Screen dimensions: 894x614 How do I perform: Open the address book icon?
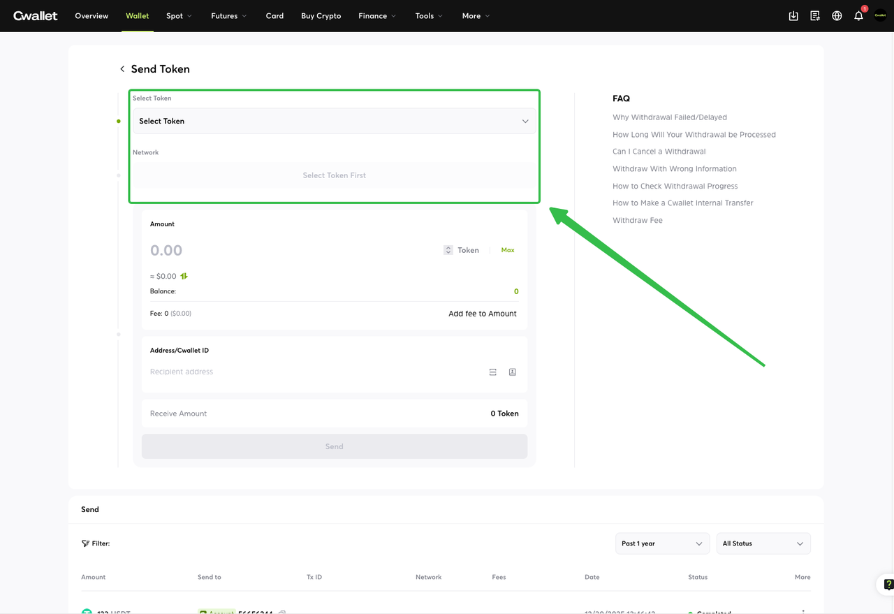(512, 372)
